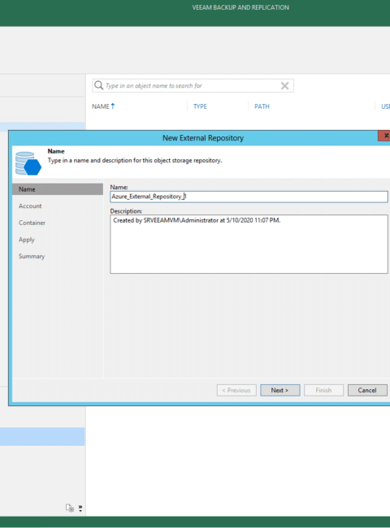Sort by the PATH column header
This screenshot has height=528, width=390.
(x=262, y=106)
